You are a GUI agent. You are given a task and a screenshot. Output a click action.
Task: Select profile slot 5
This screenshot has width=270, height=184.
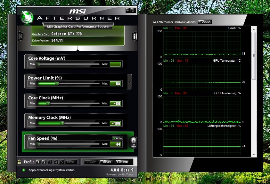point(61,162)
